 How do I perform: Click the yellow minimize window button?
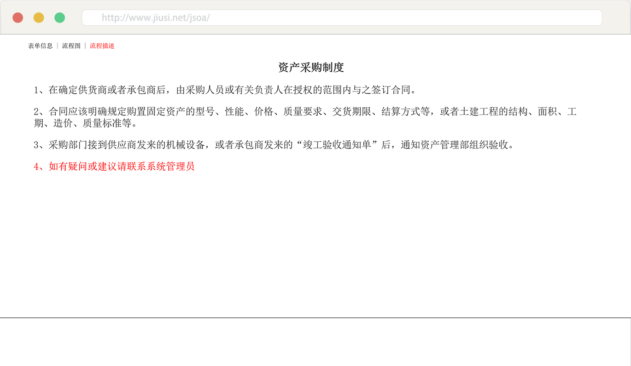coord(39,17)
